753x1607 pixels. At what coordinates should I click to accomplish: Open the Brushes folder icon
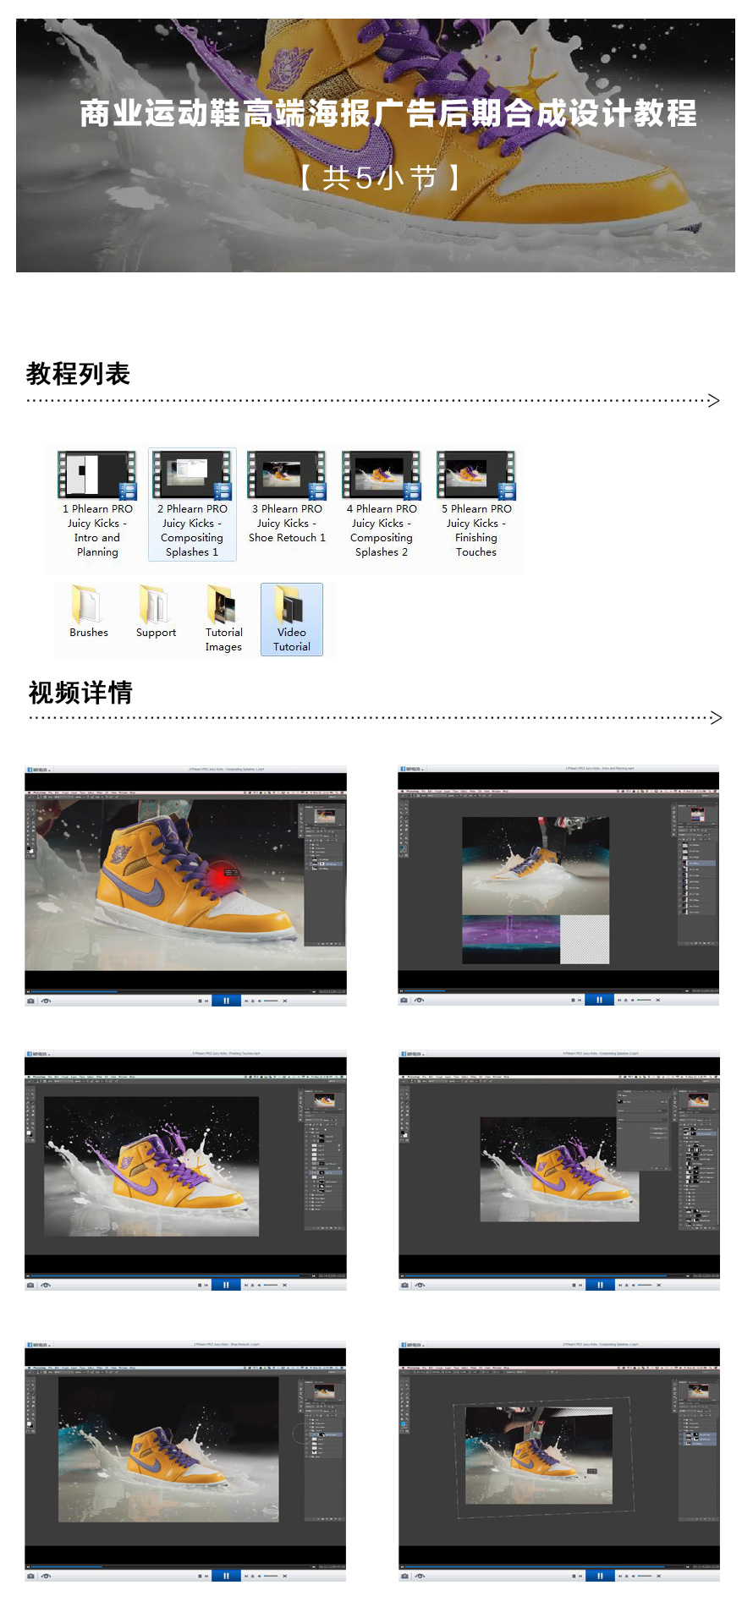point(88,604)
